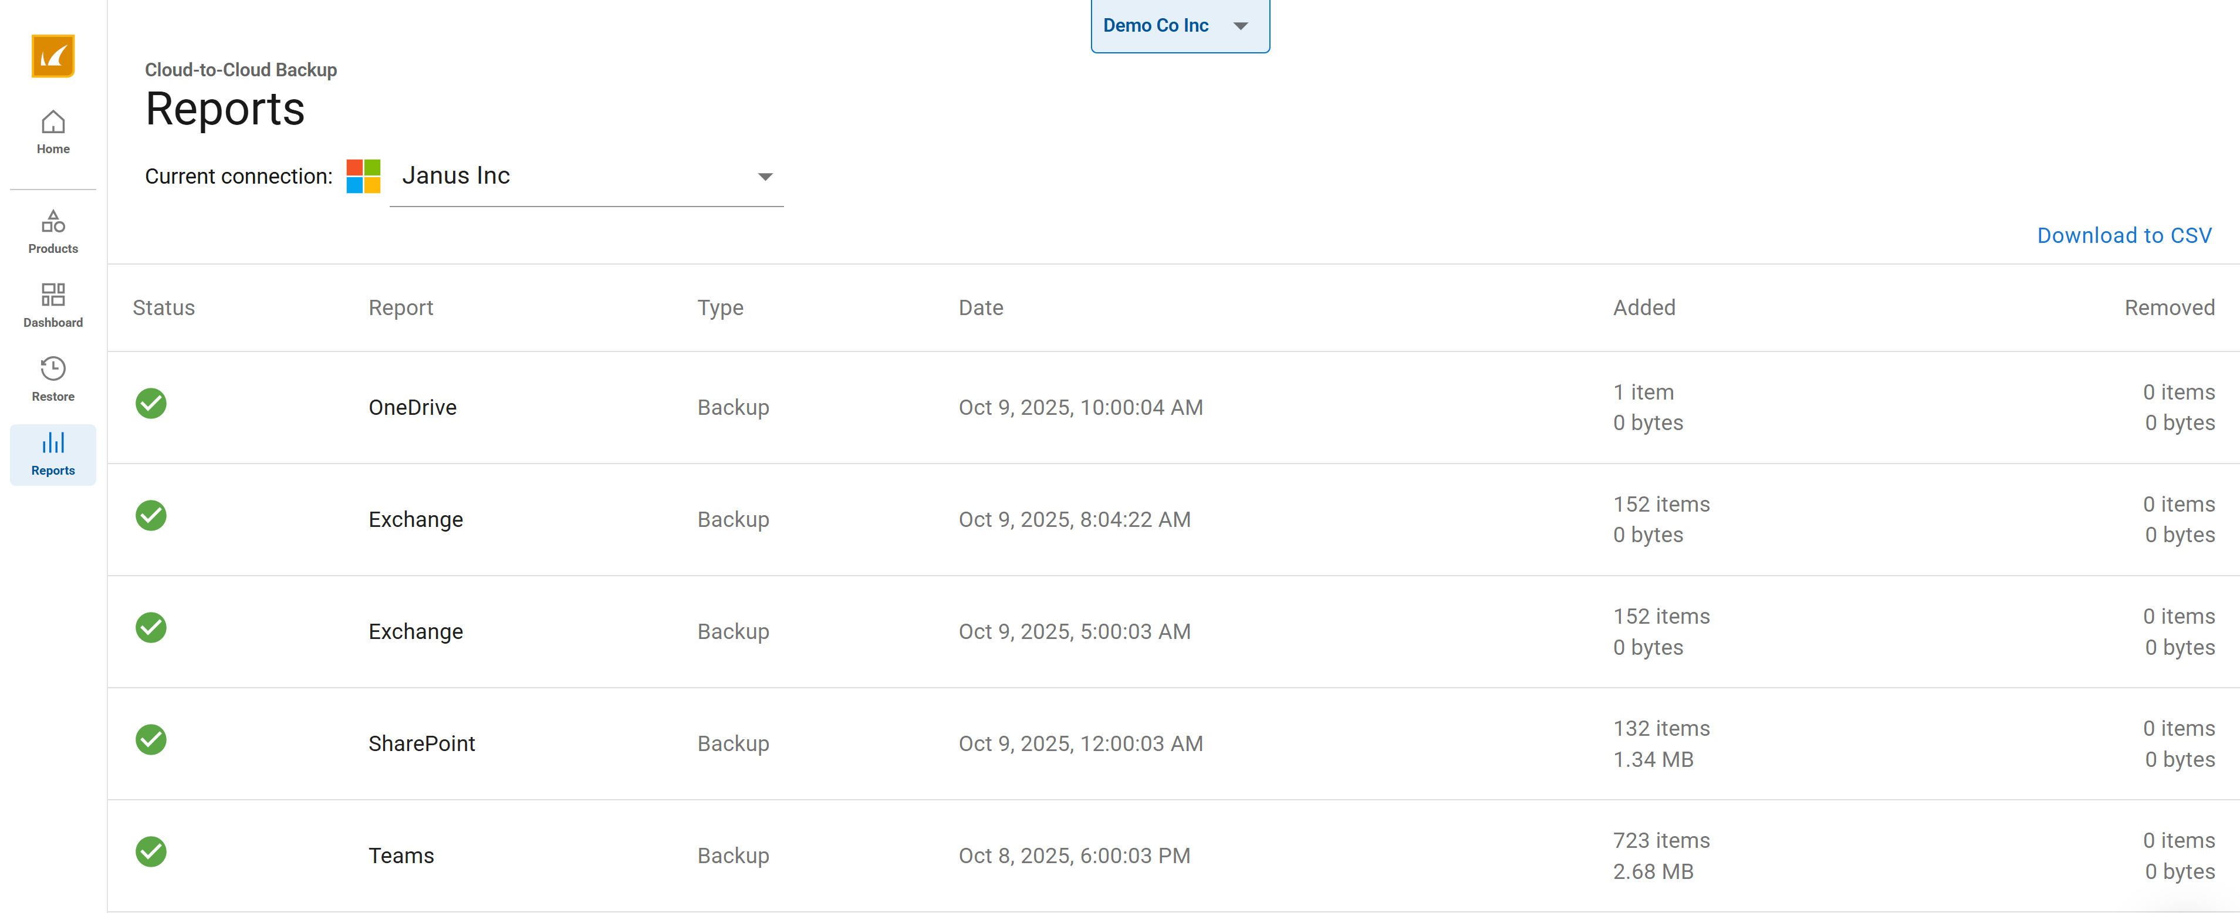The height and width of the screenshot is (913, 2240).
Task: Open the Products sidebar icon
Action: pyautogui.click(x=53, y=231)
